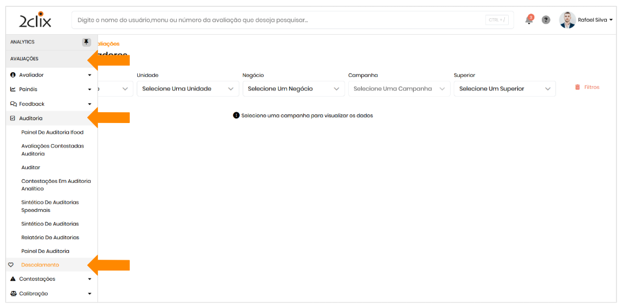Click the Filtros clear button
The height and width of the screenshot is (307, 621).
591,87
